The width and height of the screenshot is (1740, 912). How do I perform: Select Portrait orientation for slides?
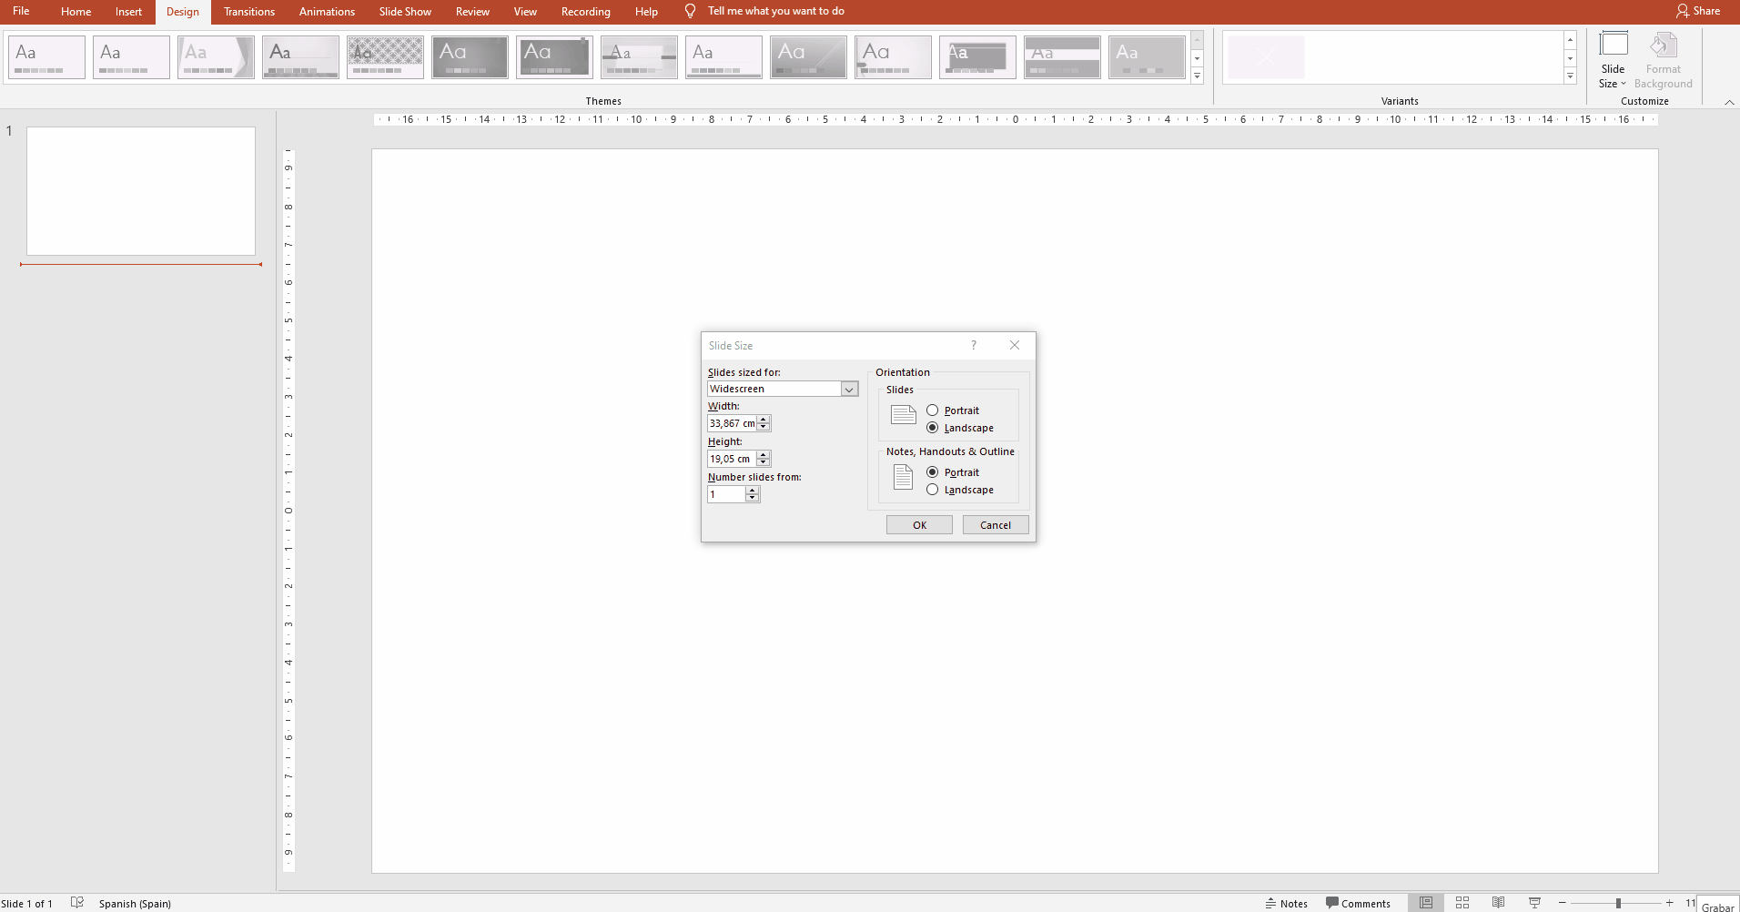click(x=933, y=410)
